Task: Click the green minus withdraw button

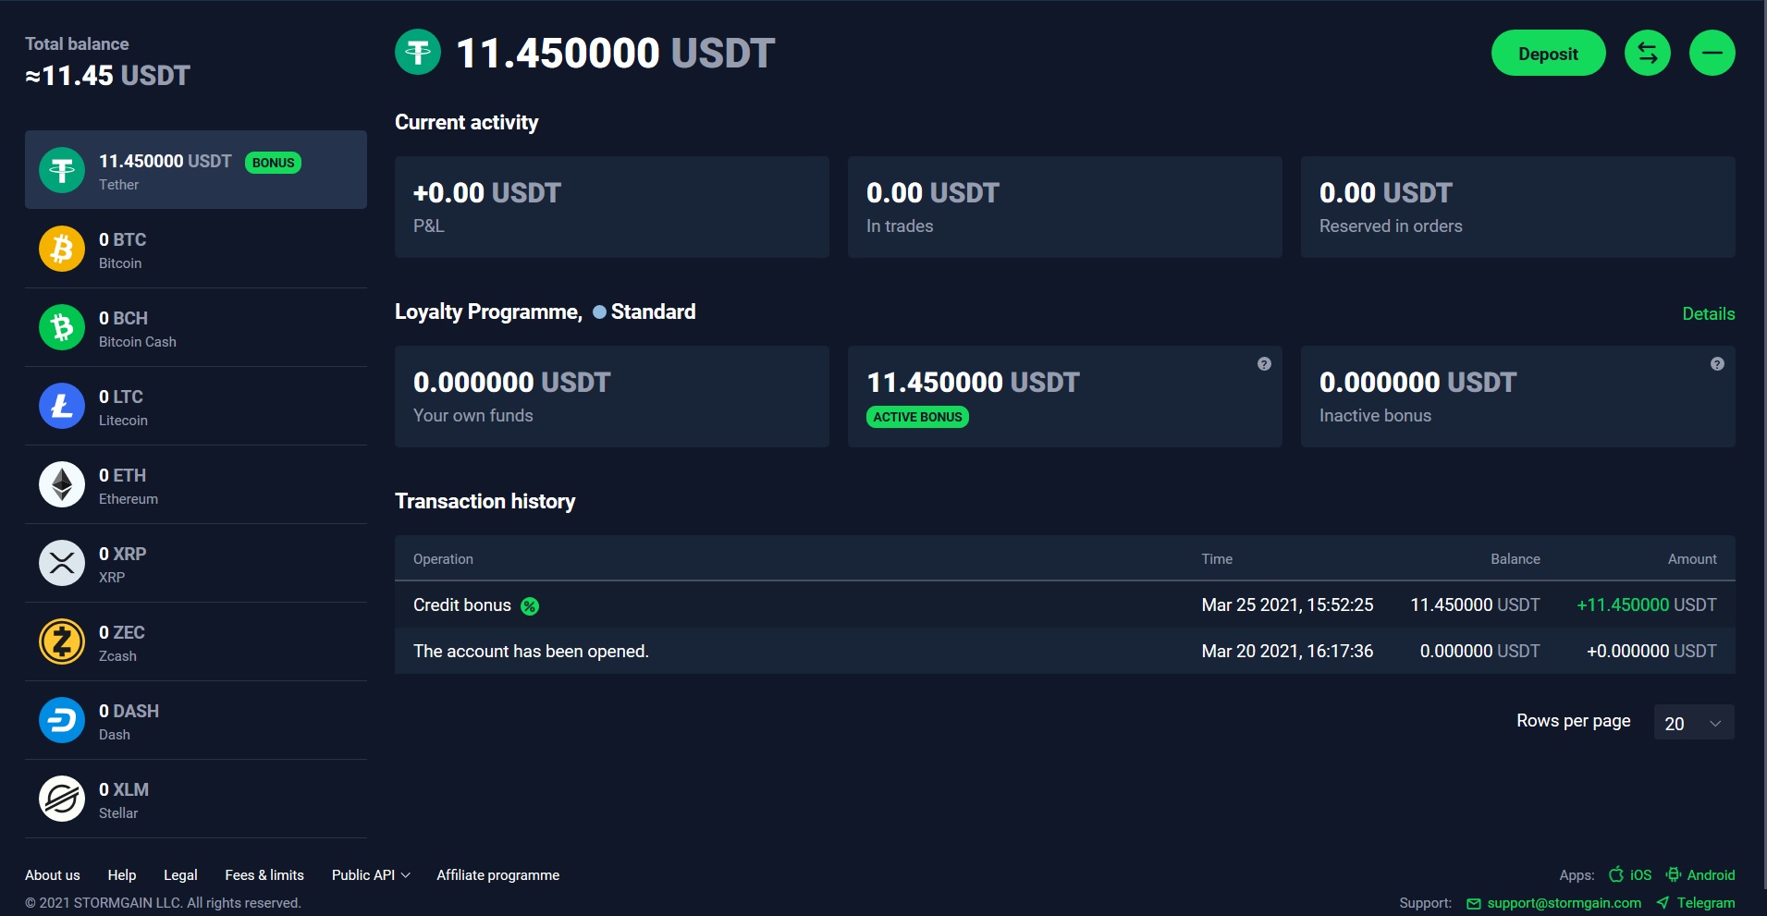Action: [x=1712, y=53]
